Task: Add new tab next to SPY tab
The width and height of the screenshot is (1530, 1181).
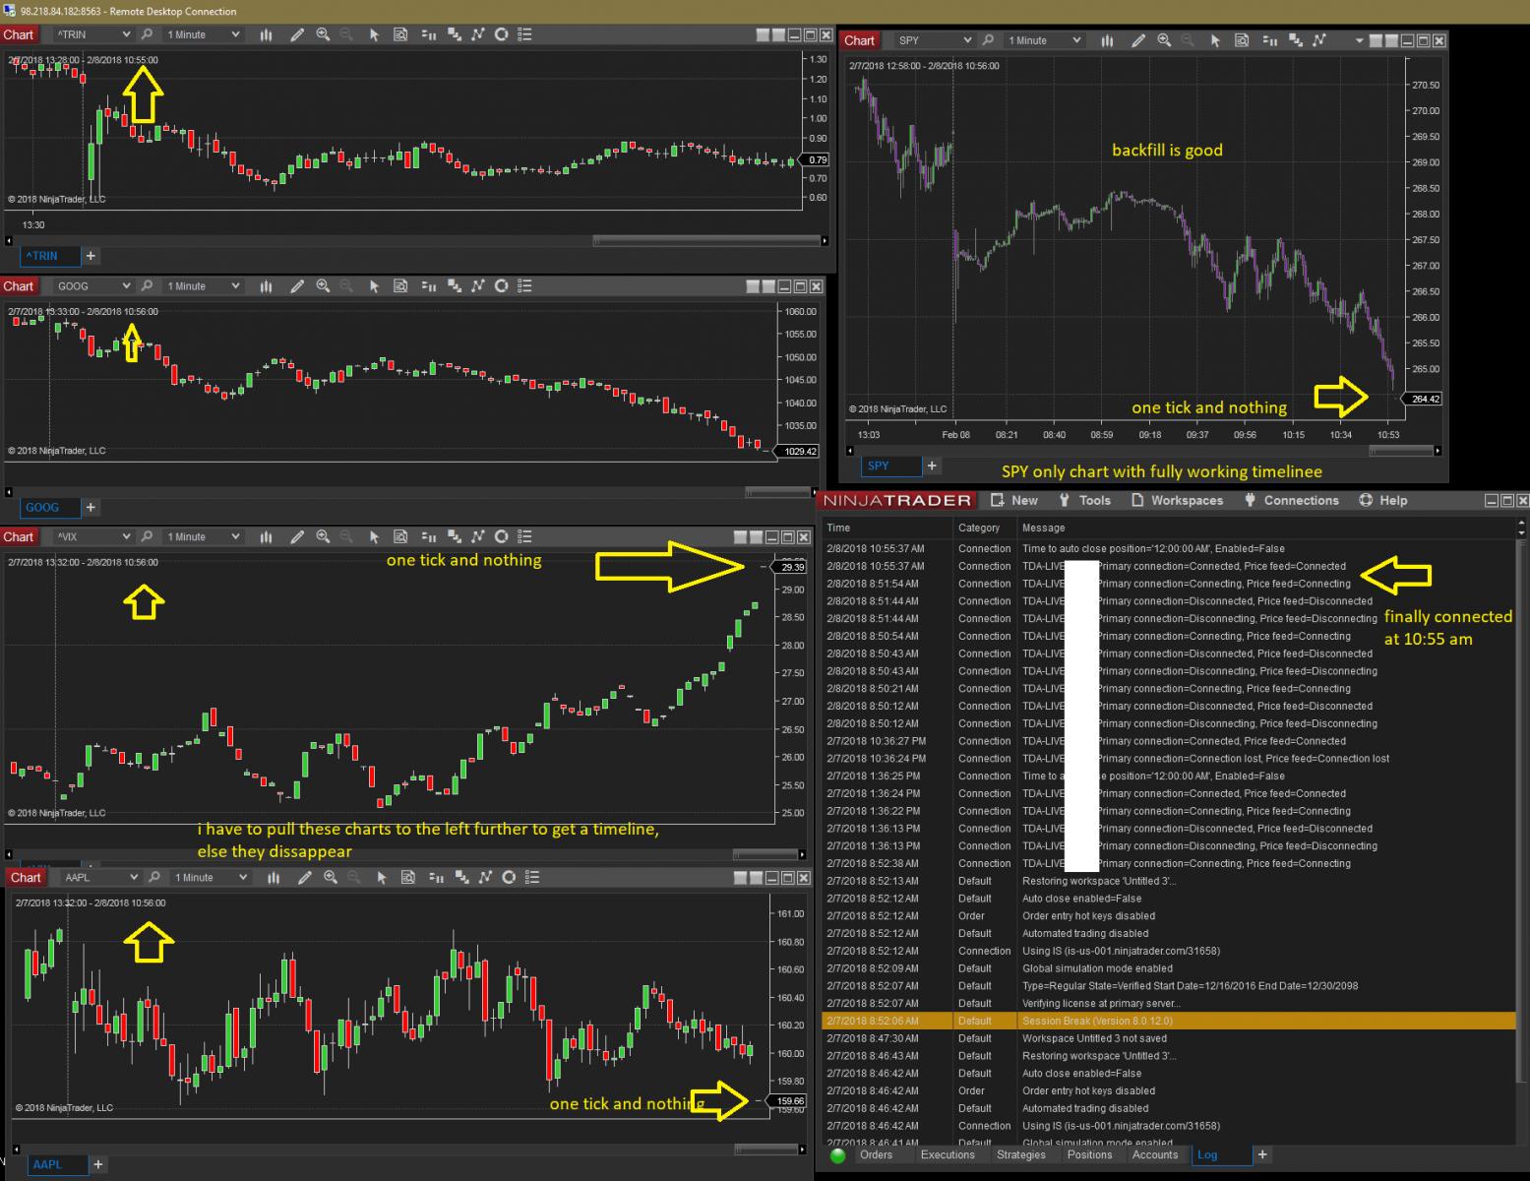Action: [x=932, y=466]
